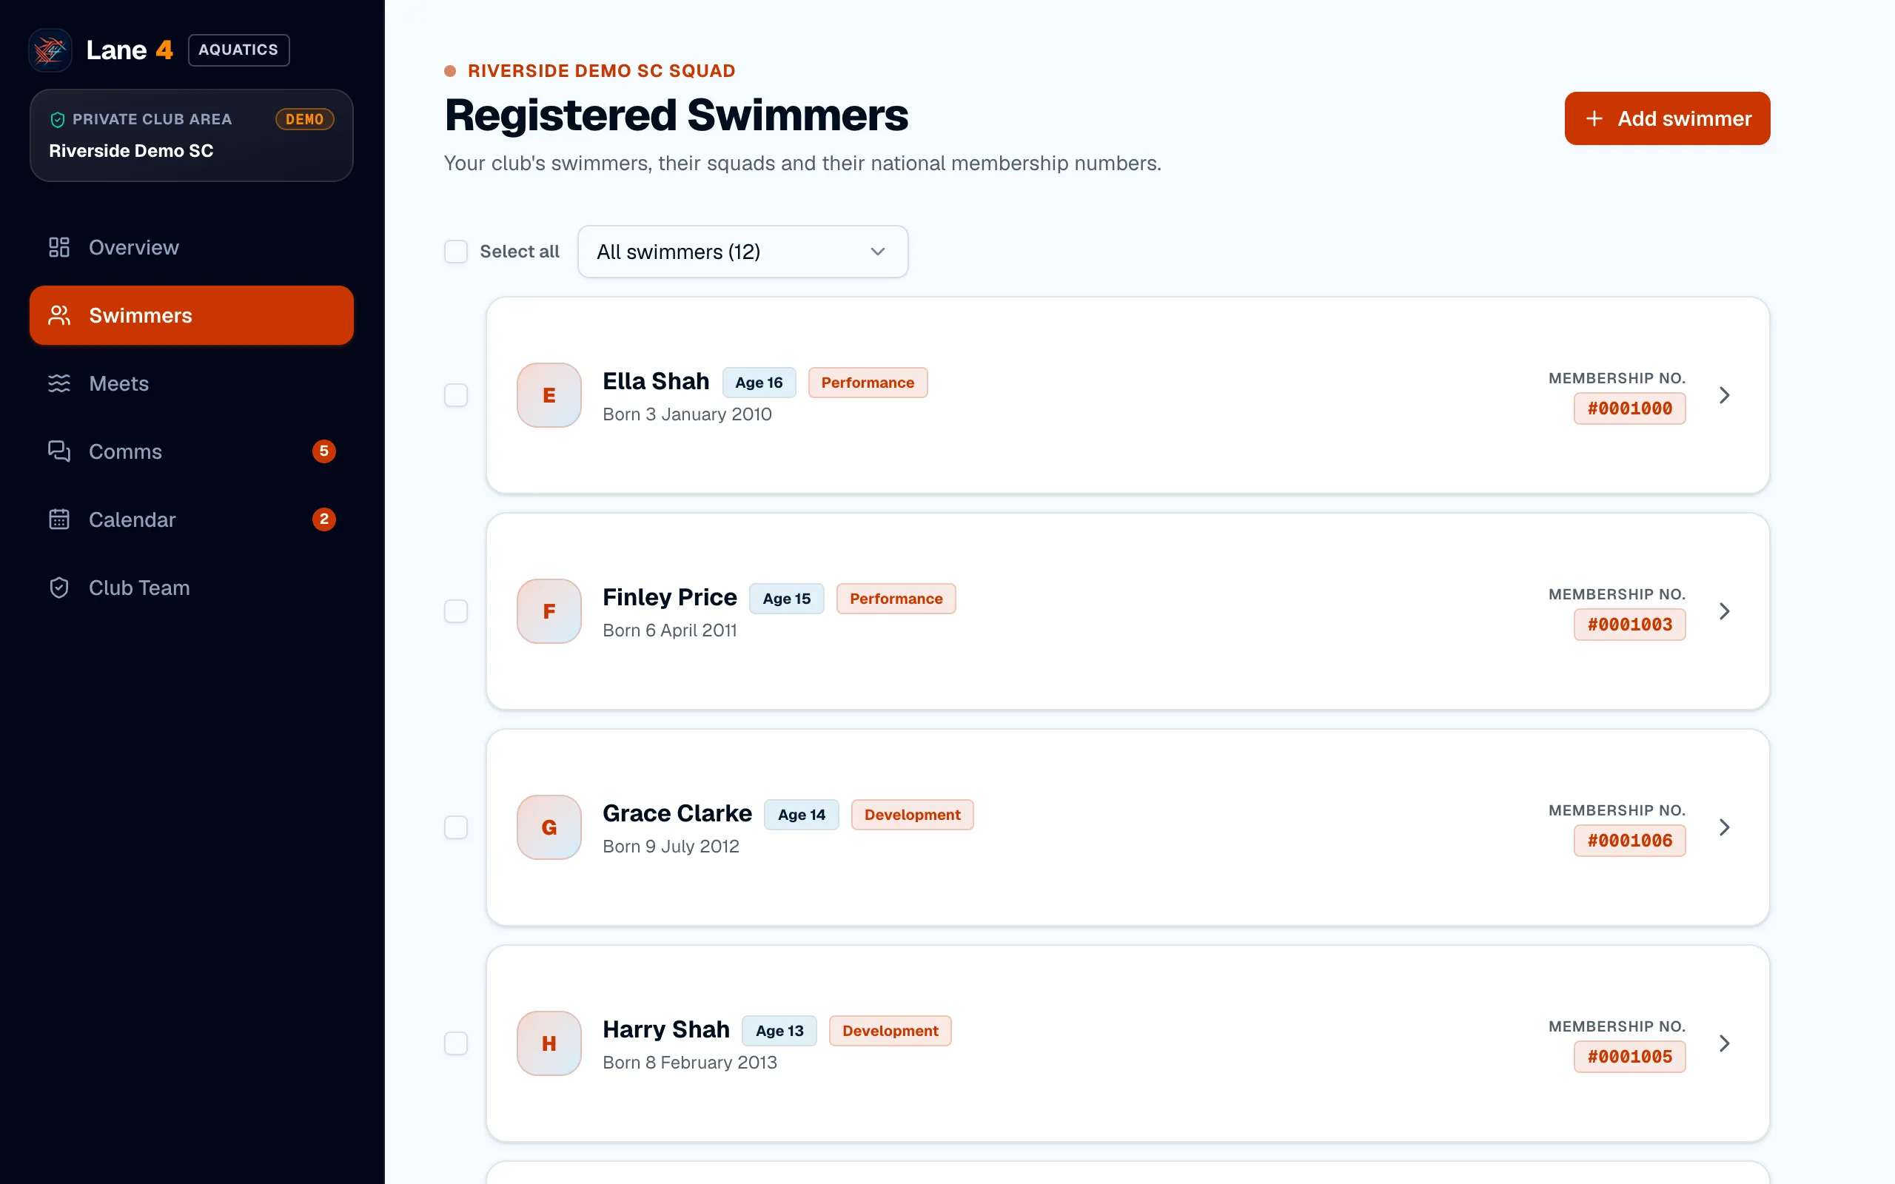The image size is (1895, 1184).
Task: Check the box for Finley Price
Action: [456, 611]
